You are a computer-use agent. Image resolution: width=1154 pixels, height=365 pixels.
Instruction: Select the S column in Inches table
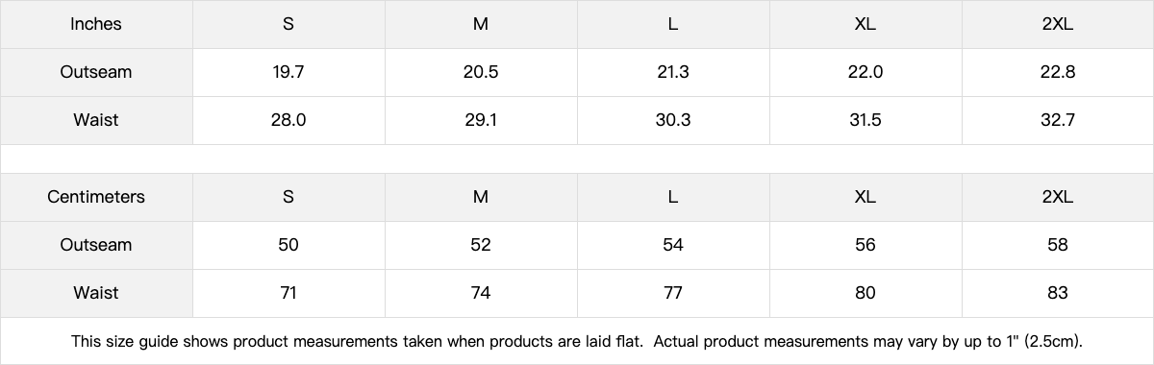288,24
